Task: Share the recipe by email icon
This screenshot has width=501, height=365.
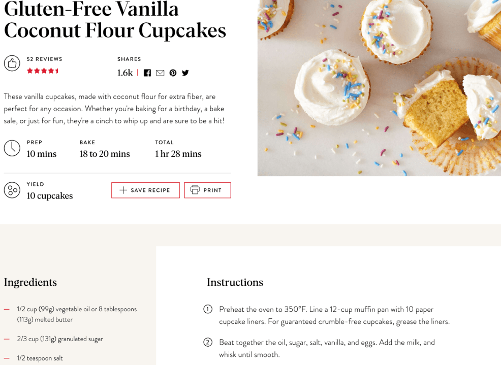Action: coord(160,73)
